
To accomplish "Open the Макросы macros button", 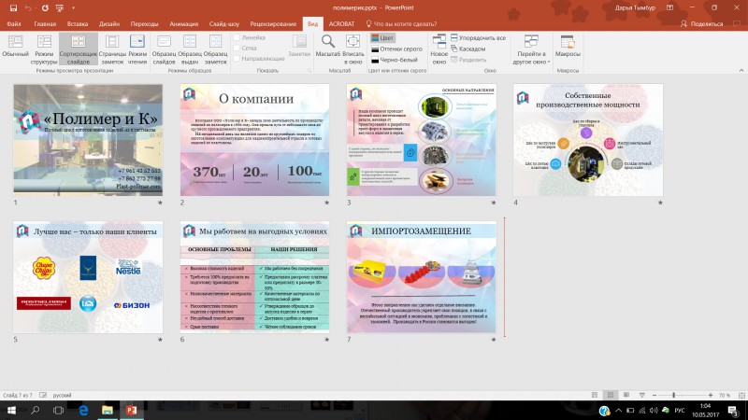I will [x=568, y=47].
